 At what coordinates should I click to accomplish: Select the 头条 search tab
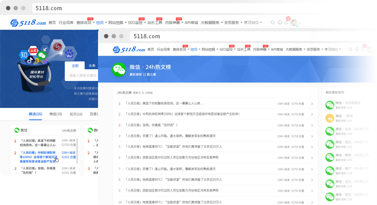point(92,66)
